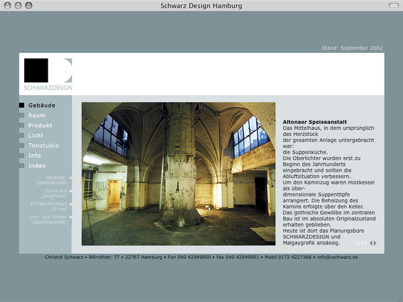Click the black square beside Gebäude
Image resolution: width=403 pixels, height=302 pixels.
pos(21,105)
